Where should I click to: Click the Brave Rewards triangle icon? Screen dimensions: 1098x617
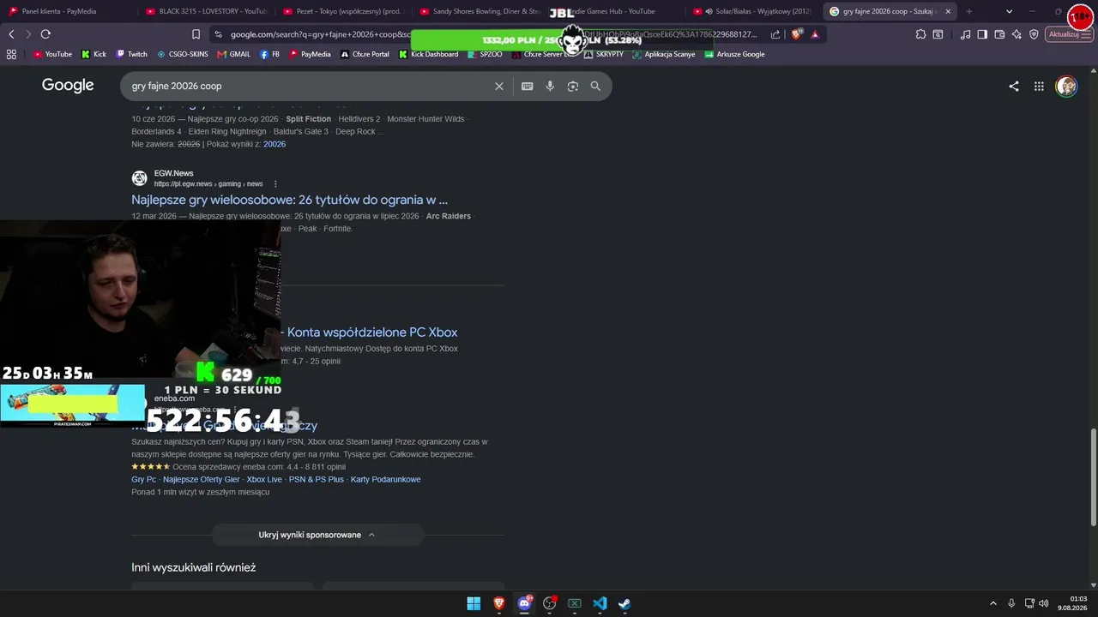tap(815, 34)
